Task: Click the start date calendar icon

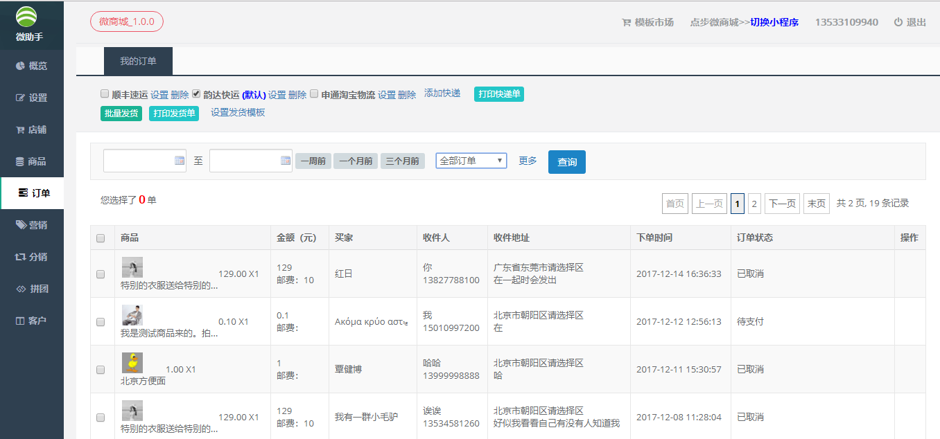Action: click(x=180, y=161)
